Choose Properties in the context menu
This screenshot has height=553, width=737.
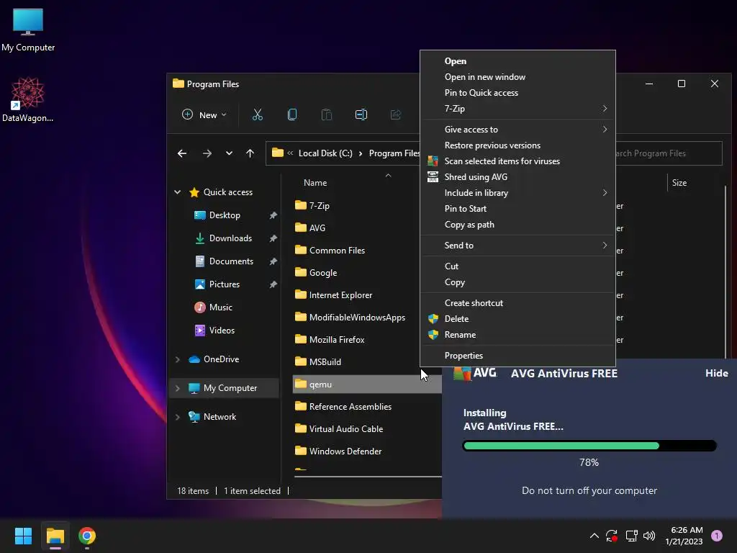pyautogui.click(x=517, y=356)
